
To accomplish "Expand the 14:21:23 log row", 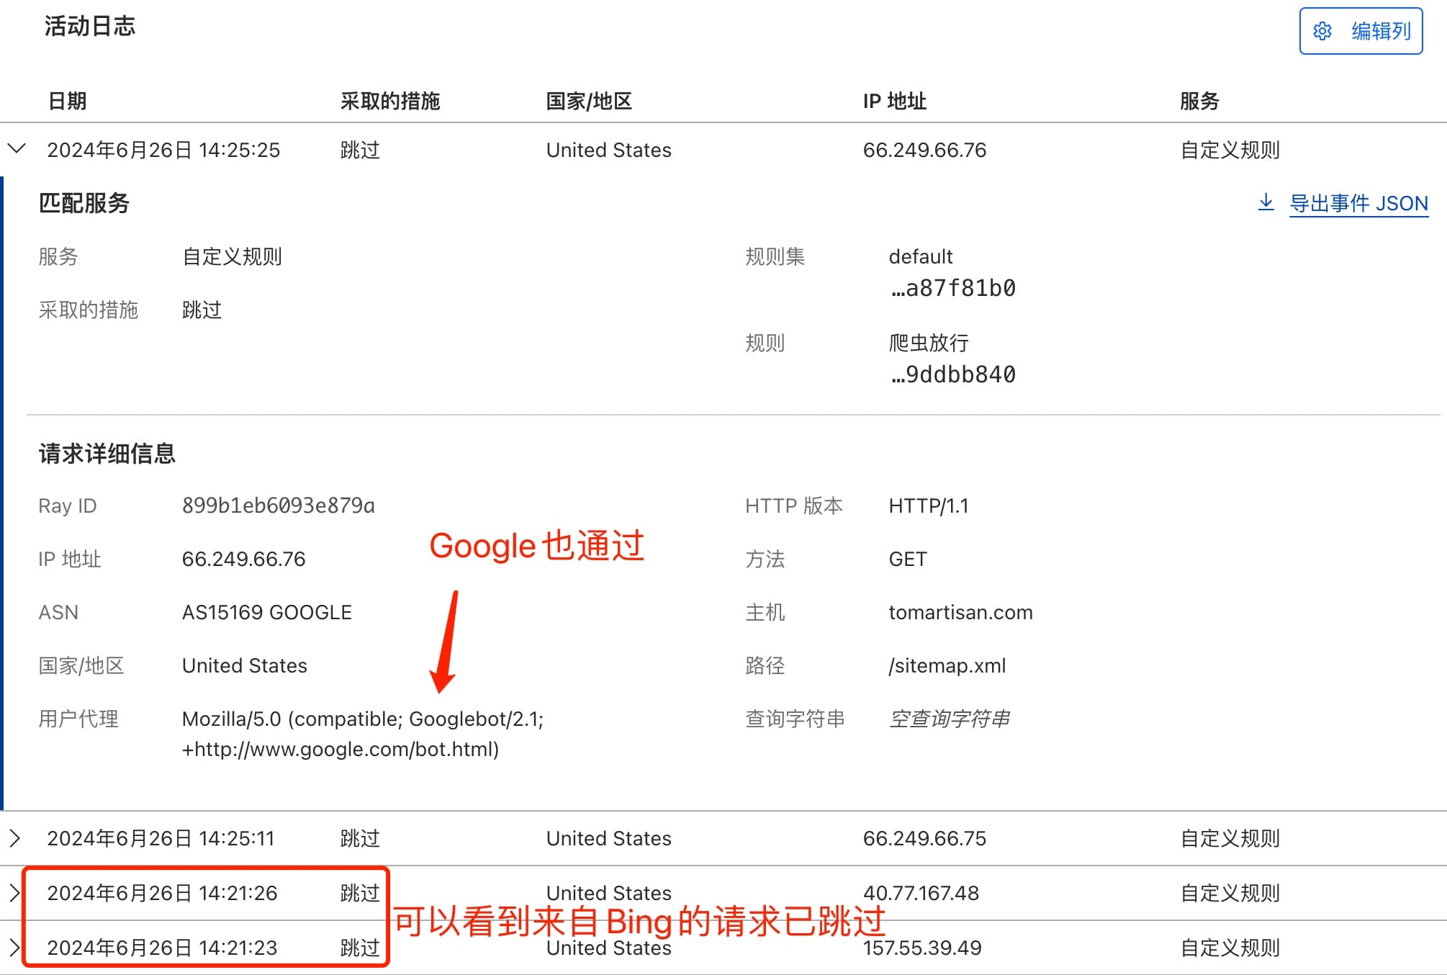I will 15,948.
